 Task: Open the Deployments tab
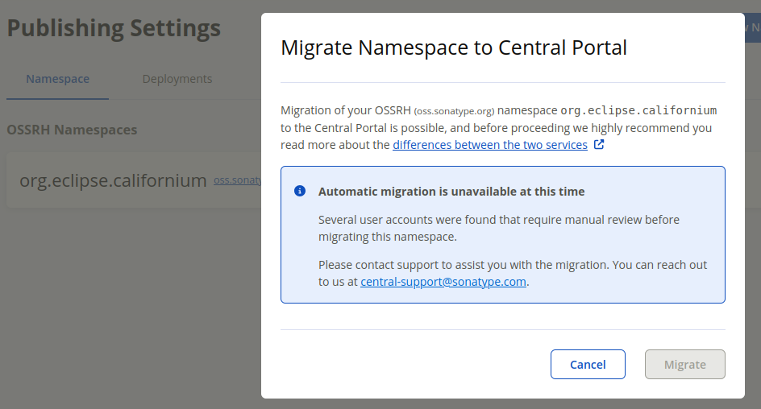pyautogui.click(x=177, y=79)
